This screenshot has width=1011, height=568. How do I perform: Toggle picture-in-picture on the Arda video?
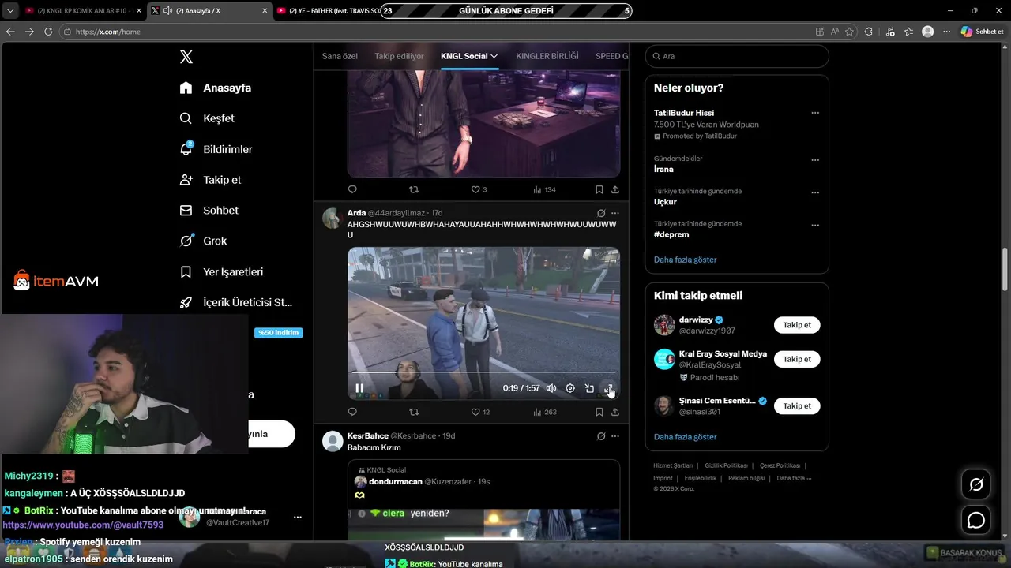(589, 388)
